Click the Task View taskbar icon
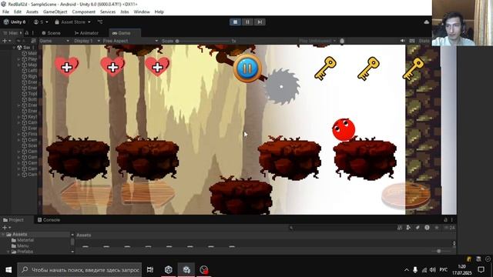The width and height of the screenshot is (493, 277). point(150,270)
